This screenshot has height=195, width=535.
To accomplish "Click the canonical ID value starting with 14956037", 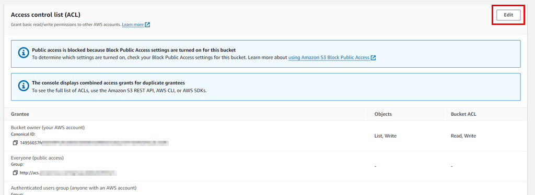I will point(94,143).
